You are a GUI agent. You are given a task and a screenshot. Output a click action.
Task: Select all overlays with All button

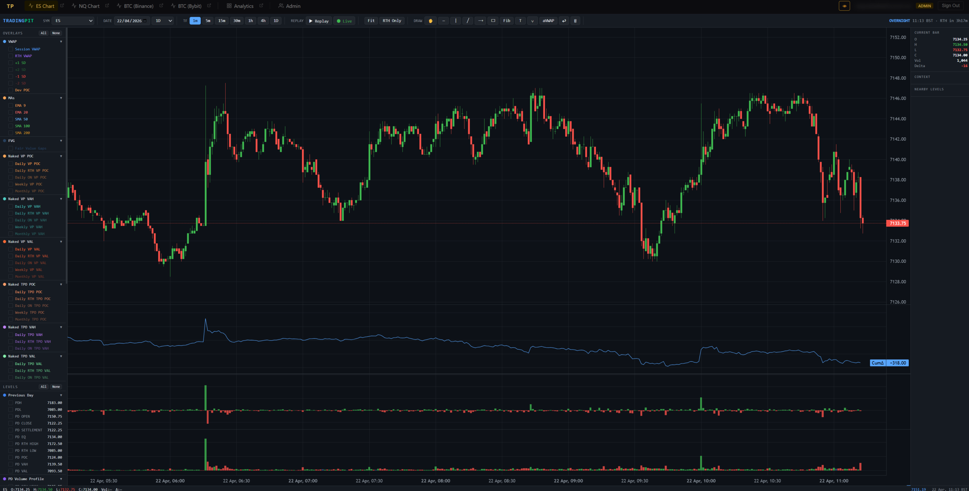44,33
